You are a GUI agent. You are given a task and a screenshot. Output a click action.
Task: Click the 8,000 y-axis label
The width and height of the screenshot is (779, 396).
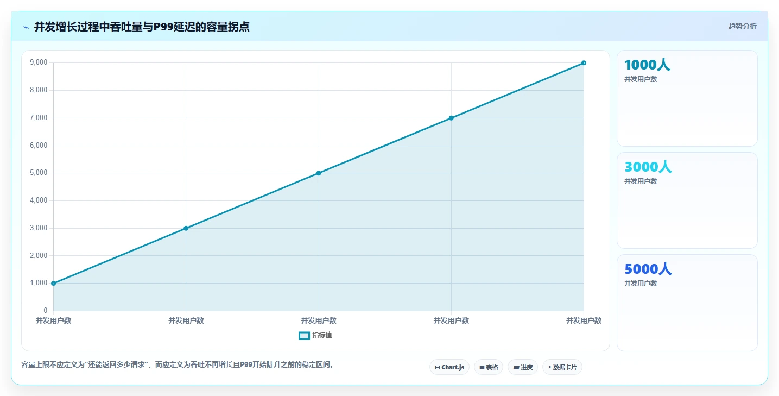(39, 90)
